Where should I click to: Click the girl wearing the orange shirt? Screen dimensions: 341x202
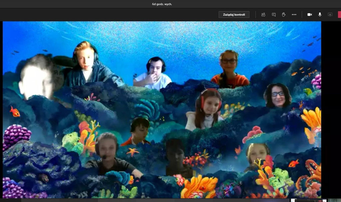[229, 70]
